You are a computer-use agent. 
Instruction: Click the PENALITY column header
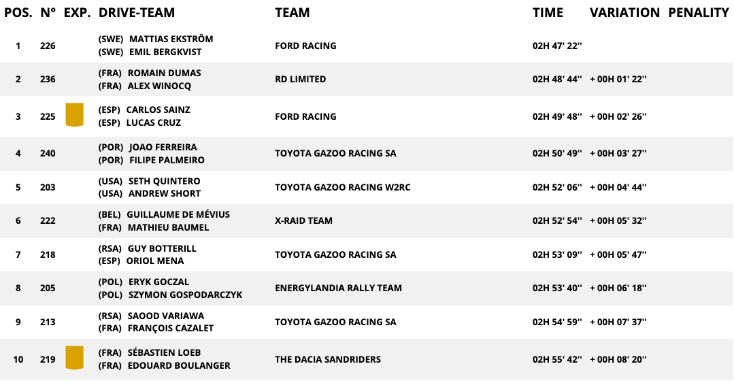699,12
